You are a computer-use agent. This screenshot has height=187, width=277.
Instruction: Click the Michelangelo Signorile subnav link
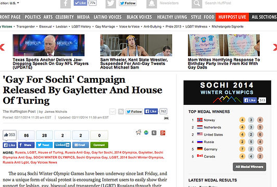tap(228, 26)
